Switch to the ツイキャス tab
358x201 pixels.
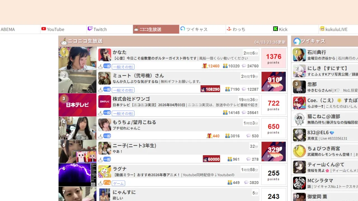pos(202,29)
